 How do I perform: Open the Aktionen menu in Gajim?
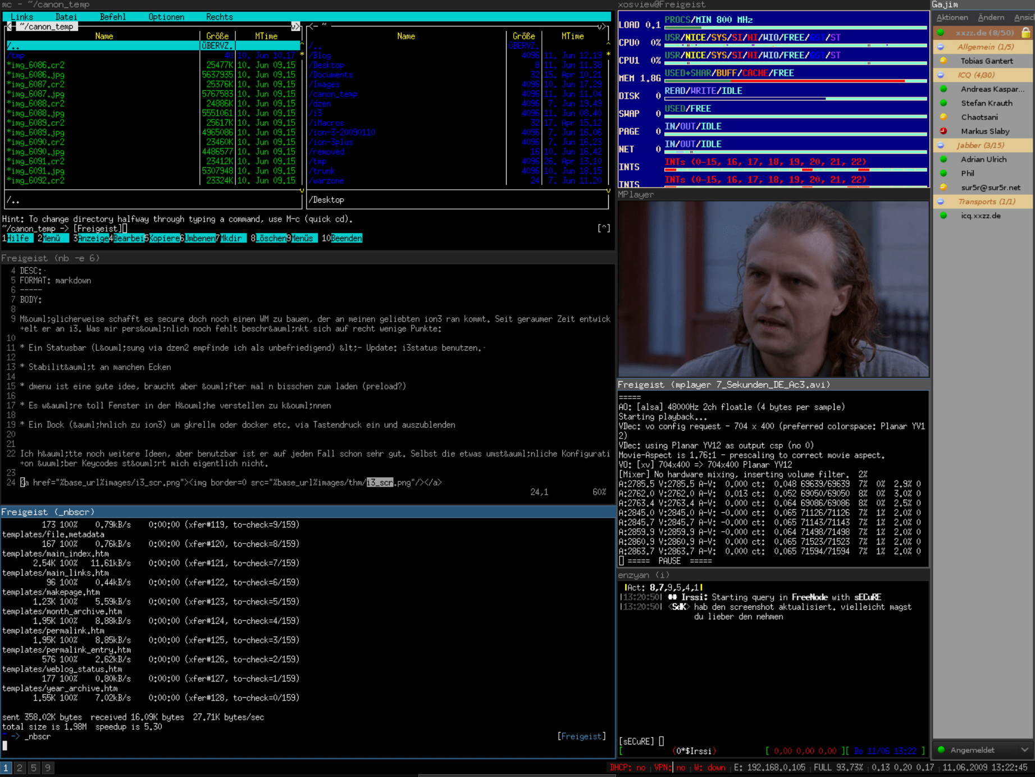[952, 17]
